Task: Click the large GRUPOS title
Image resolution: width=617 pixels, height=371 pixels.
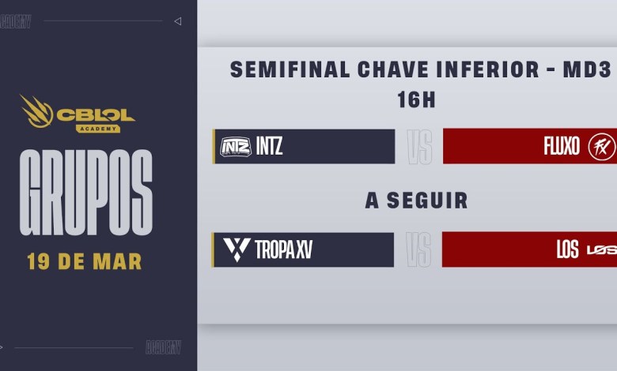Action: 85,194
